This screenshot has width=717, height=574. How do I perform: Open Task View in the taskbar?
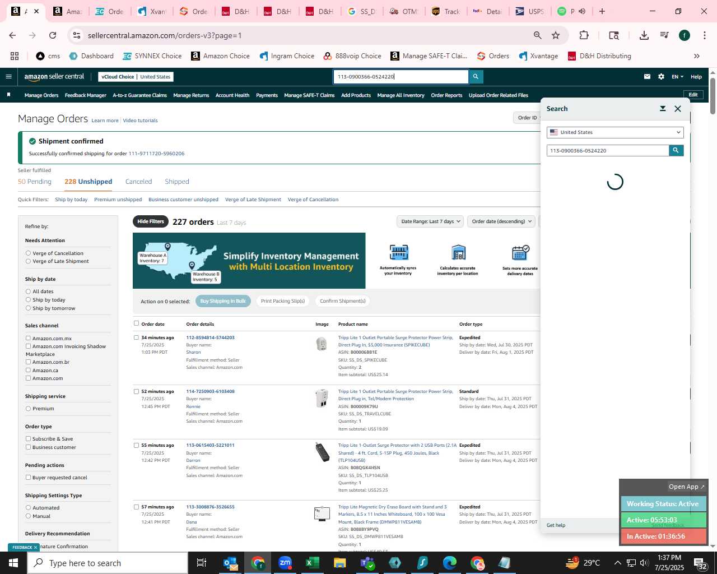coord(202,563)
